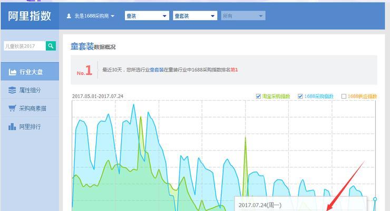
Task: Open 阿里排行 in sidebar
Action: pos(30,127)
